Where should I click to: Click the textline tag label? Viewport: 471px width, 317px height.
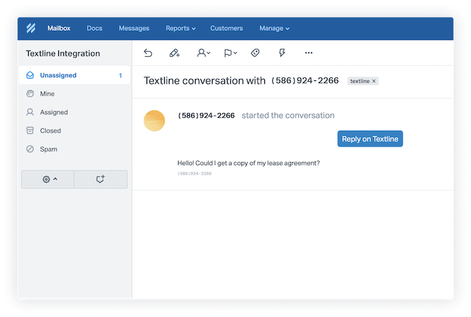(360, 81)
